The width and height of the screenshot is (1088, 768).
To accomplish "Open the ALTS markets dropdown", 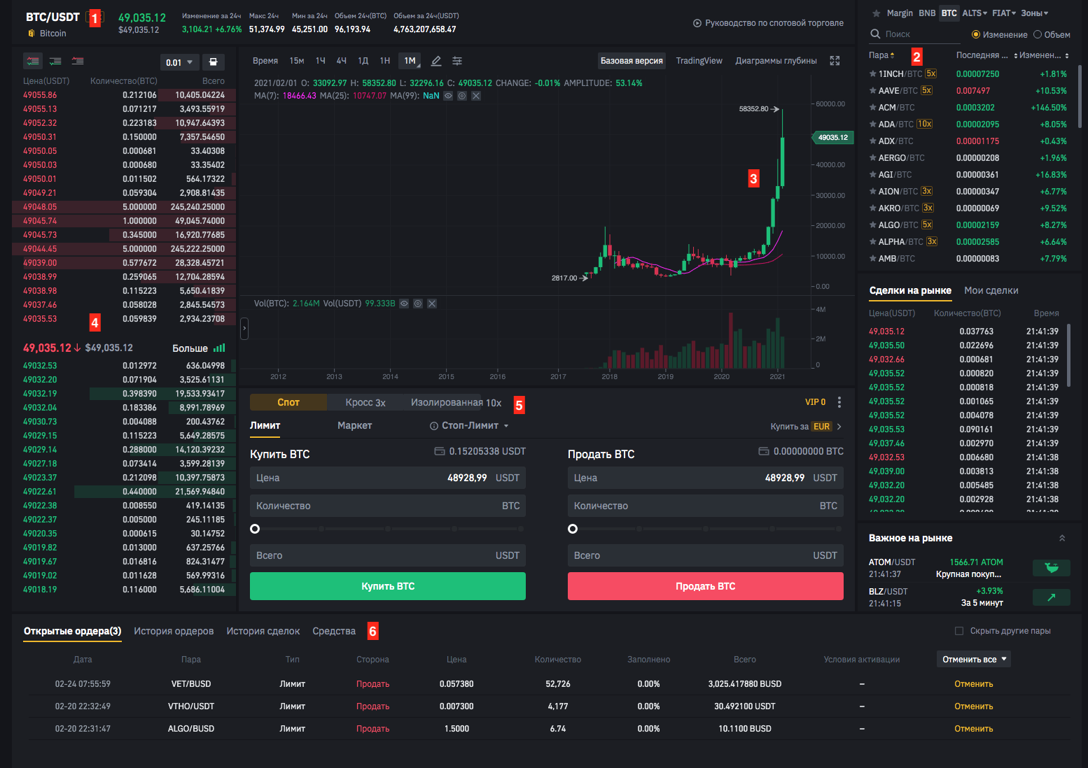I will tap(975, 13).
